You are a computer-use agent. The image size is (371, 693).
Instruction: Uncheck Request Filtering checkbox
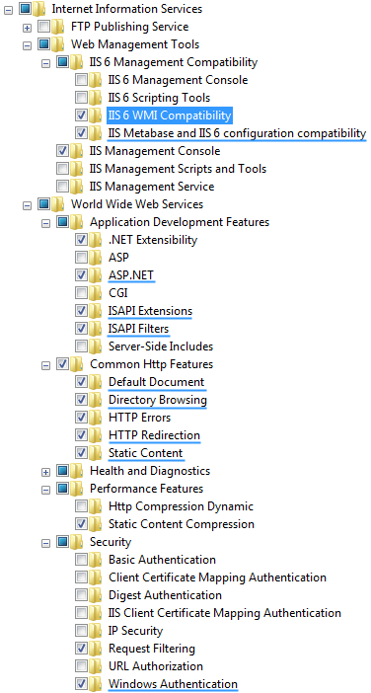(x=81, y=649)
